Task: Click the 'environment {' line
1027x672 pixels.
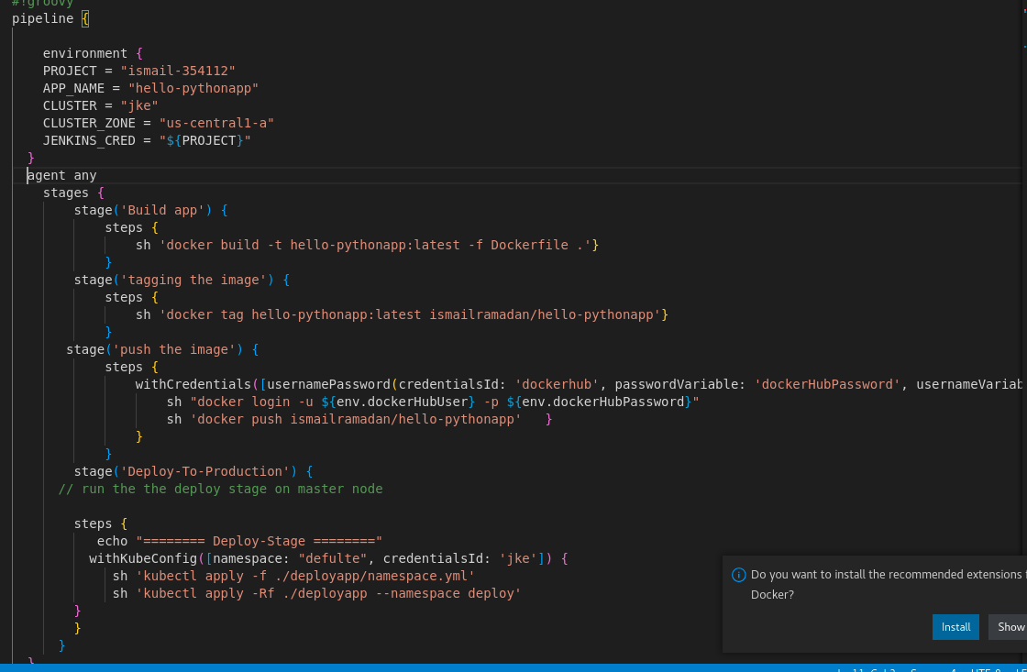Action: coord(93,54)
